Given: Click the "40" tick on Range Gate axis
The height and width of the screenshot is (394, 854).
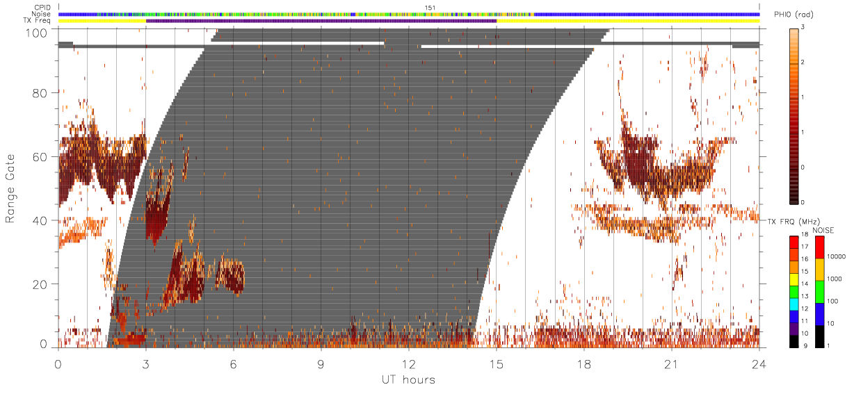Looking at the screenshot, I should [x=40, y=220].
